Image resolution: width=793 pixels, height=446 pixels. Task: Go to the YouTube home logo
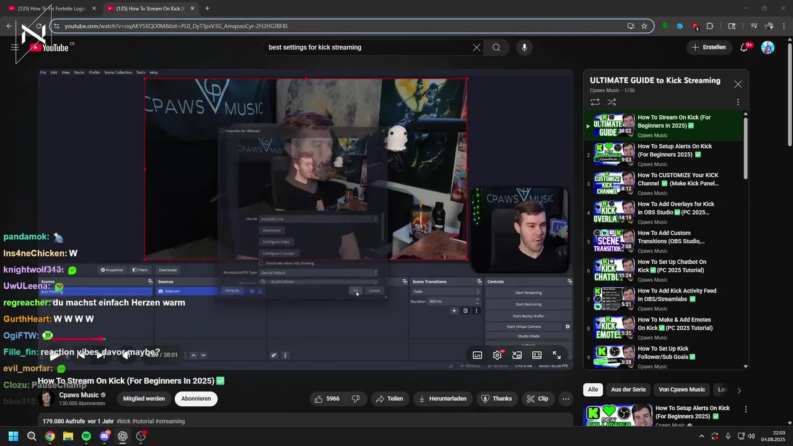click(49, 48)
